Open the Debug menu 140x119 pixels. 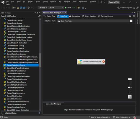pyautogui.click(x=45, y=1)
